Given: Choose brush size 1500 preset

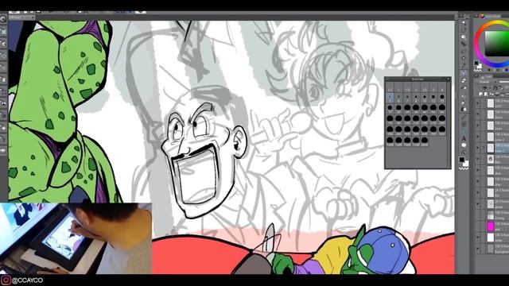Looking at the screenshot, I should [x=407, y=141].
